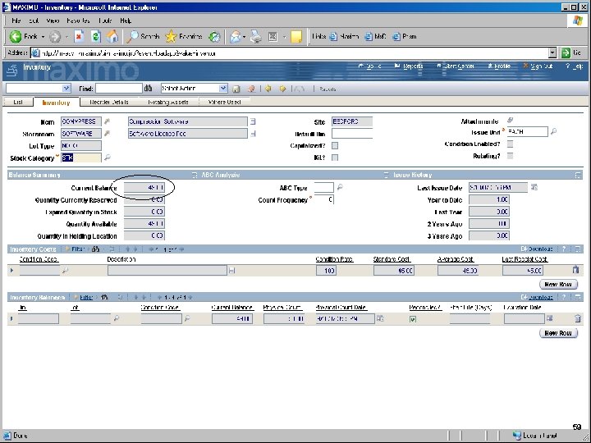Delete the Inventory Balances row trash icon
Screen dimensions: 591x443
pos(577,318)
